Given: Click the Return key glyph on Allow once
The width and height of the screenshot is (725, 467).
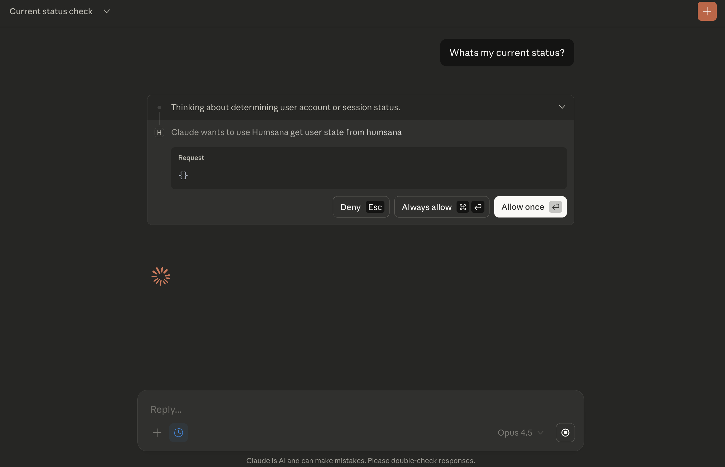Looking at the screenshot, I should click(556, 207).
